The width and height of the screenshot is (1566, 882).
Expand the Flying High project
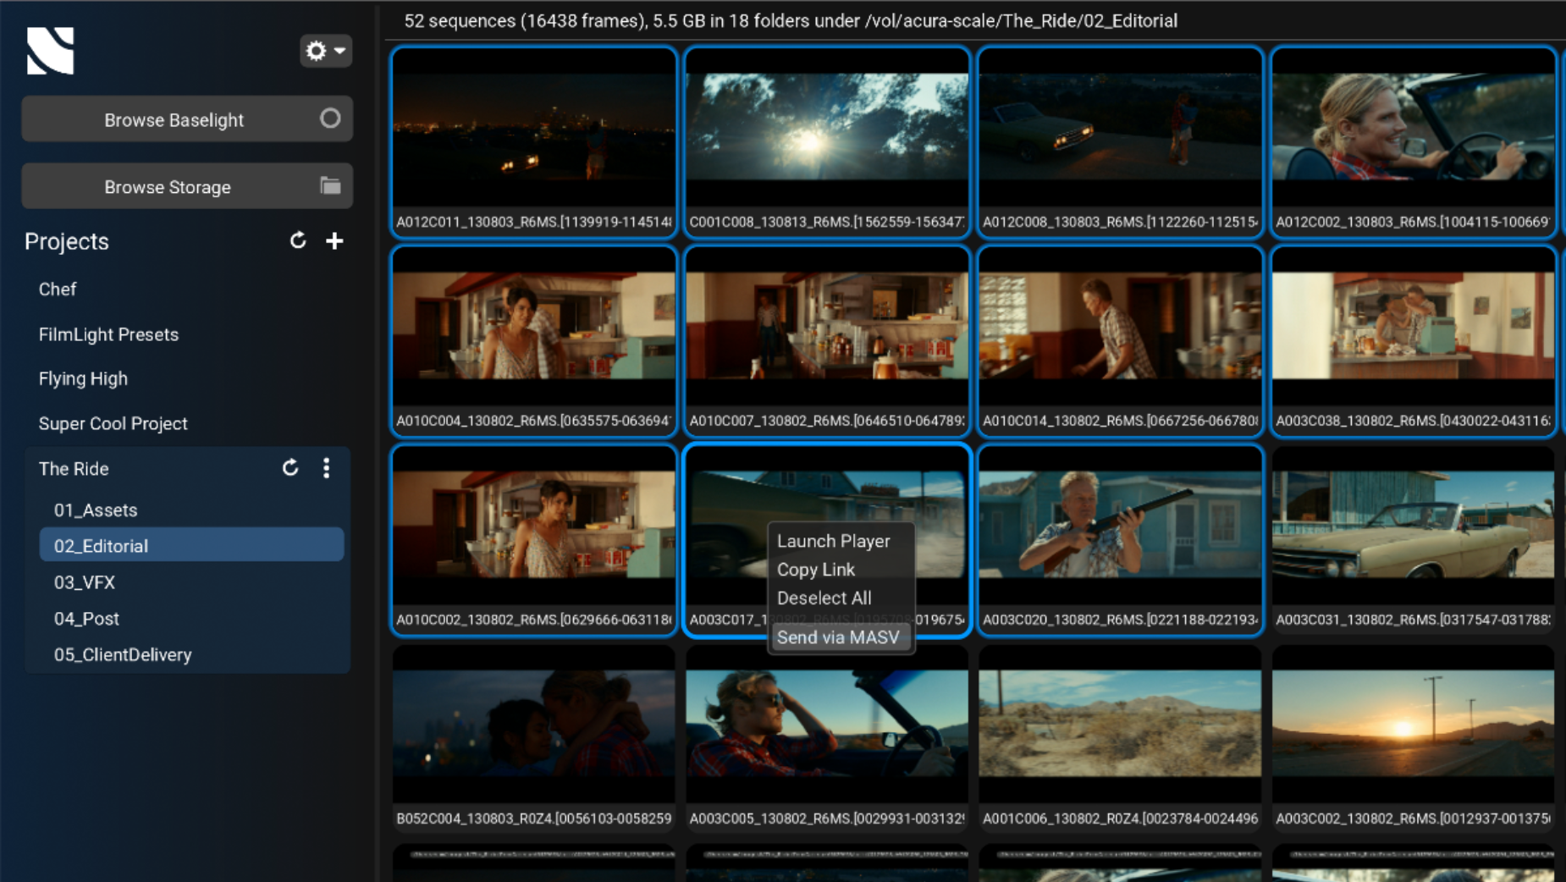pos(83,378)
